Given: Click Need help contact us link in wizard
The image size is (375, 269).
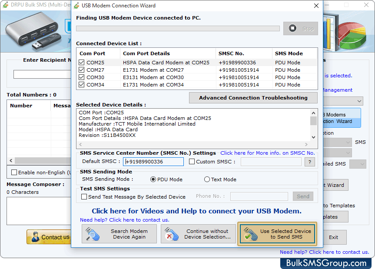Looking at the screenshot, I should coord(125,220).
